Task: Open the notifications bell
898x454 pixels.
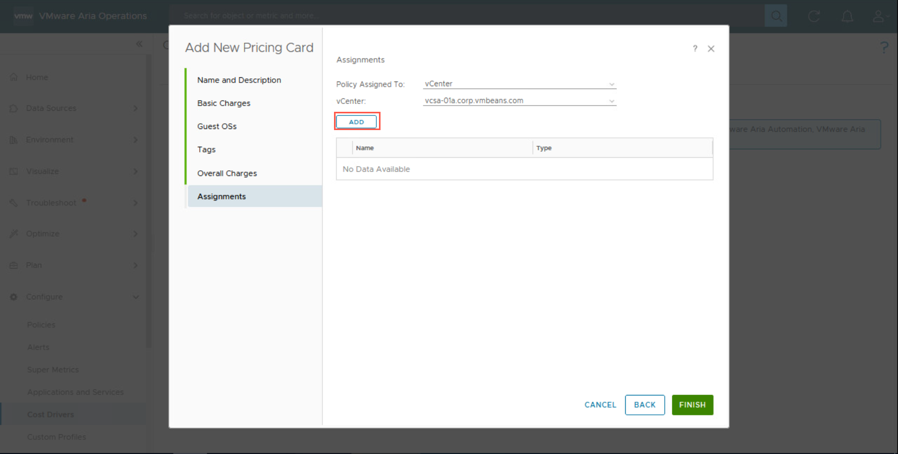Action: [x=847, y=16]
